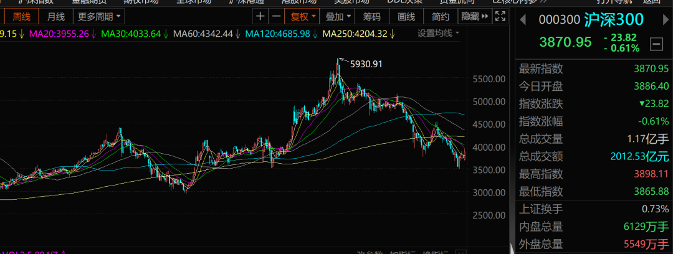
Task: Click the 总成交量 value 1.17亿手
Action: tap(649, 139)
